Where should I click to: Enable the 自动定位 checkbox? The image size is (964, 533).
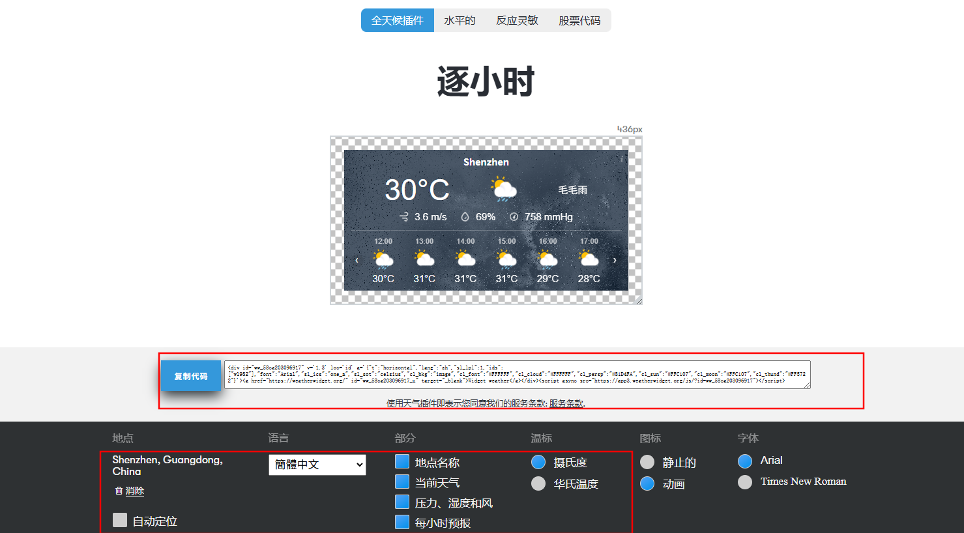(x=120, y=520)
